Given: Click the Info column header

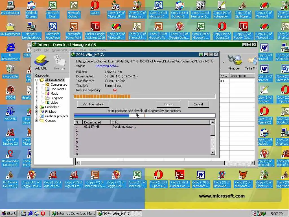Looking at the screenshot, I should [x=160, y=122].
